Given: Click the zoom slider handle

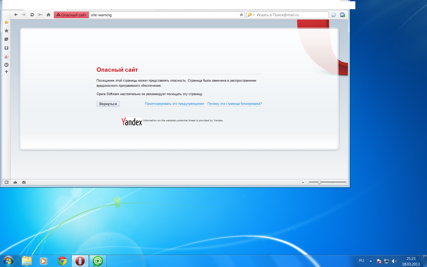Looking at the screenshot, I should 319,182.
